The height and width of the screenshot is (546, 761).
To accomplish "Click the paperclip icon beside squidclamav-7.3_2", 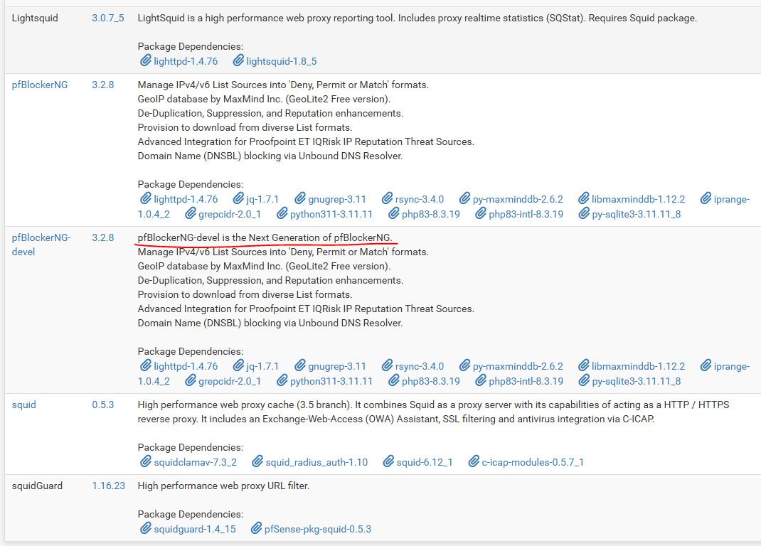I will tap(146, 461).
